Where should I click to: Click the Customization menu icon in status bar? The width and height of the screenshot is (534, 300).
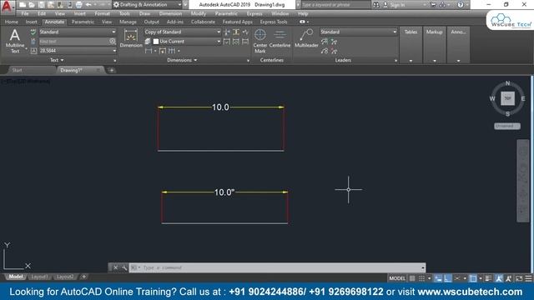click(x=528, y=278)
